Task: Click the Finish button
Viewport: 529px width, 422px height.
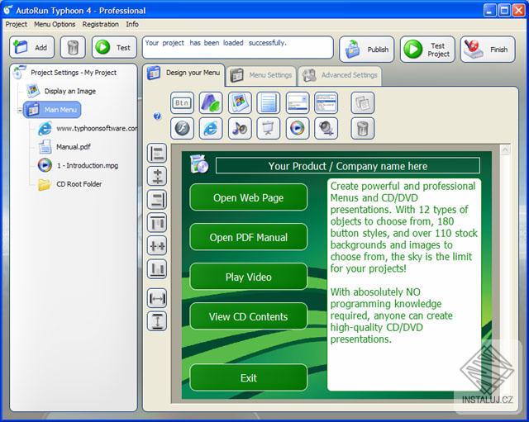Action: (x=488, y=50)
